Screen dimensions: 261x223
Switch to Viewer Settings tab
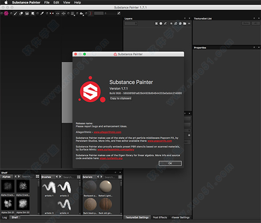(x=180, y=217)
